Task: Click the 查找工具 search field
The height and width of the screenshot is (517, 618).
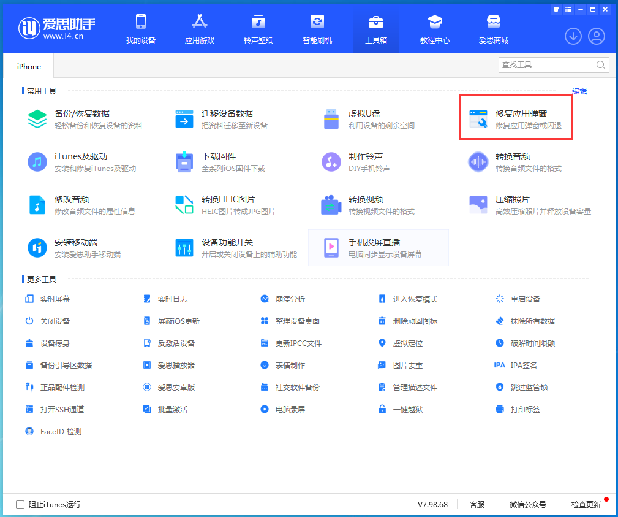Action: click(x=545, y=64)
